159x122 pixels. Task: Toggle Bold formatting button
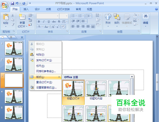click(39, 22)
